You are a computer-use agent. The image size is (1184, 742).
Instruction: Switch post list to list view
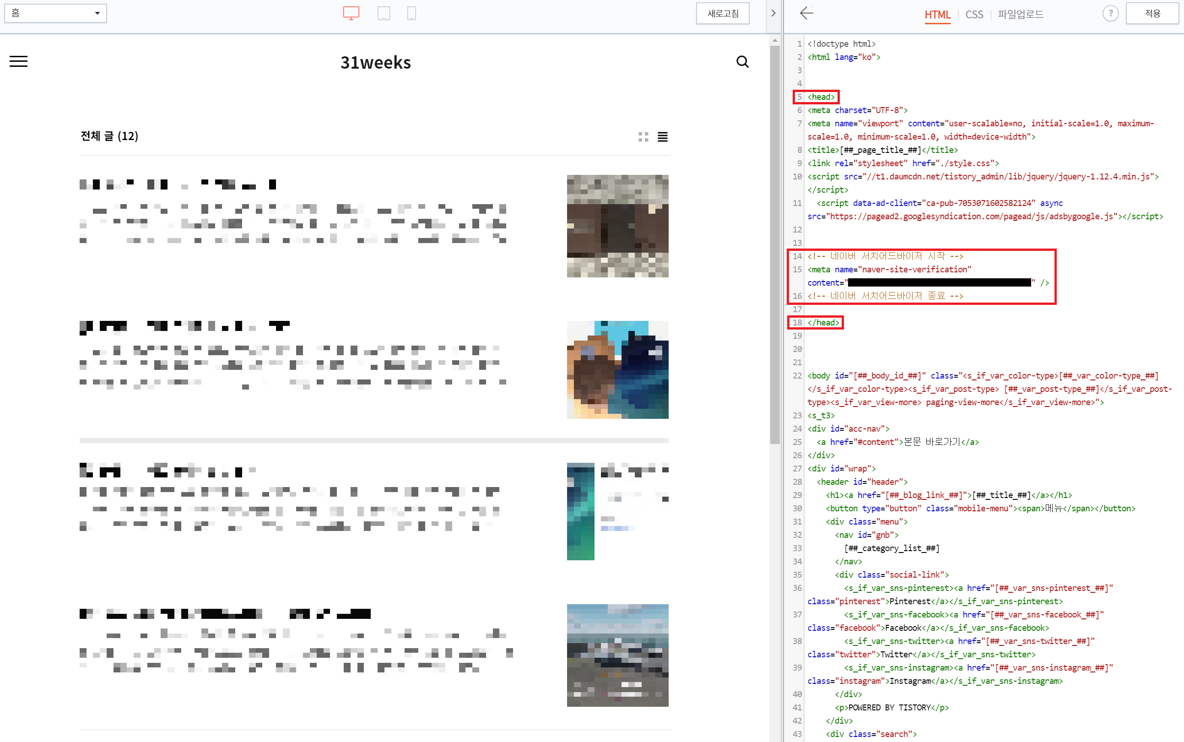coord(662,137)
